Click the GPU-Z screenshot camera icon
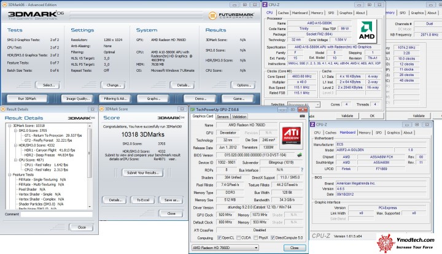442x254 pixels. pos(303,116)
